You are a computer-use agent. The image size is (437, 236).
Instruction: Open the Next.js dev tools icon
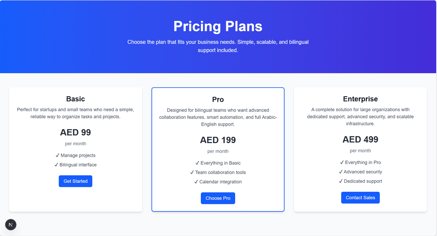[11, 224]
